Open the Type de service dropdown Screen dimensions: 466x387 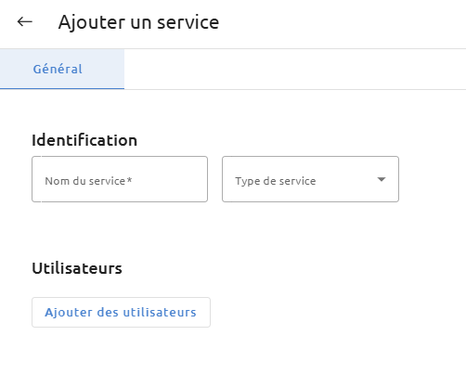(x=310, y=179)
